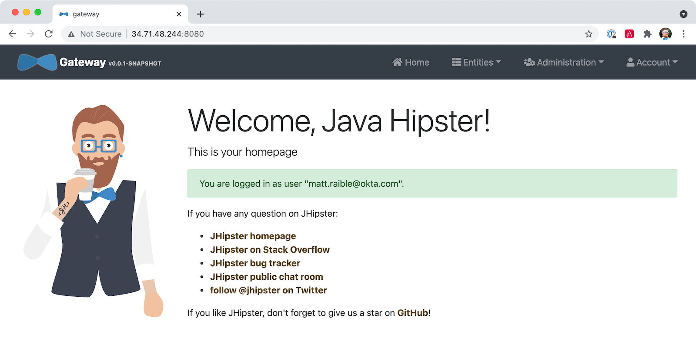Click the red Angular DevTools extension icon
The width and height of the screenshot is (696, 338).
629,34
